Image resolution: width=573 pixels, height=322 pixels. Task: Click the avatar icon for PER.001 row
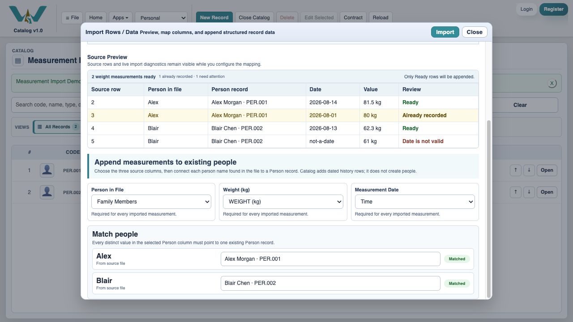(47, 170)
